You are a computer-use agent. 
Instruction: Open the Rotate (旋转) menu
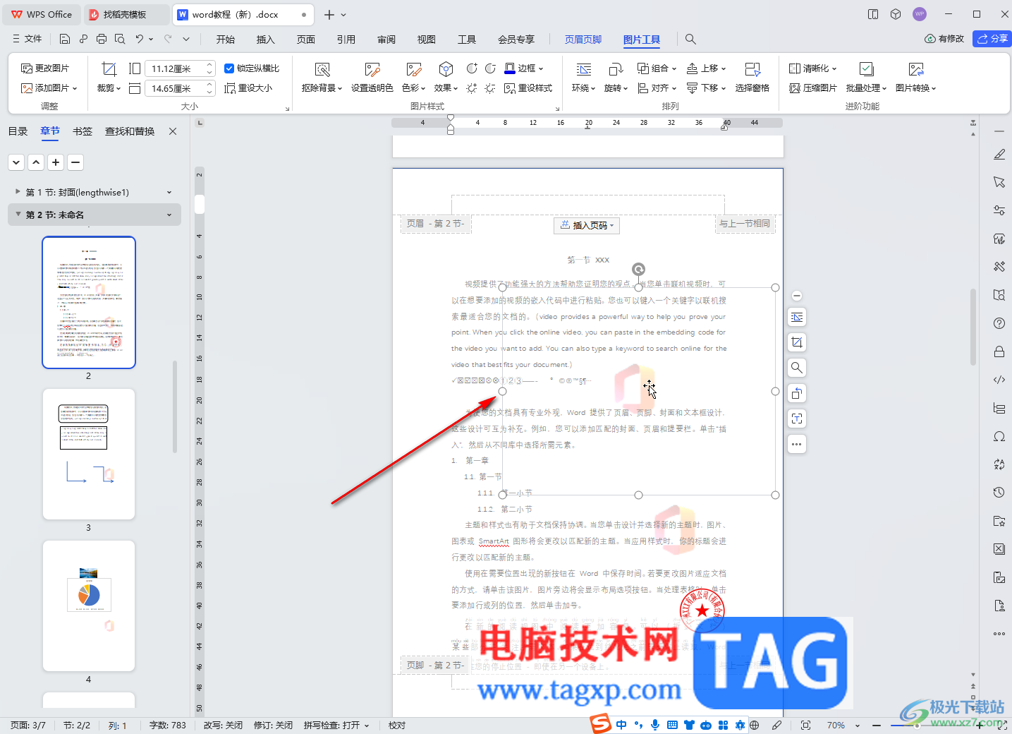[x=616, y=78]
